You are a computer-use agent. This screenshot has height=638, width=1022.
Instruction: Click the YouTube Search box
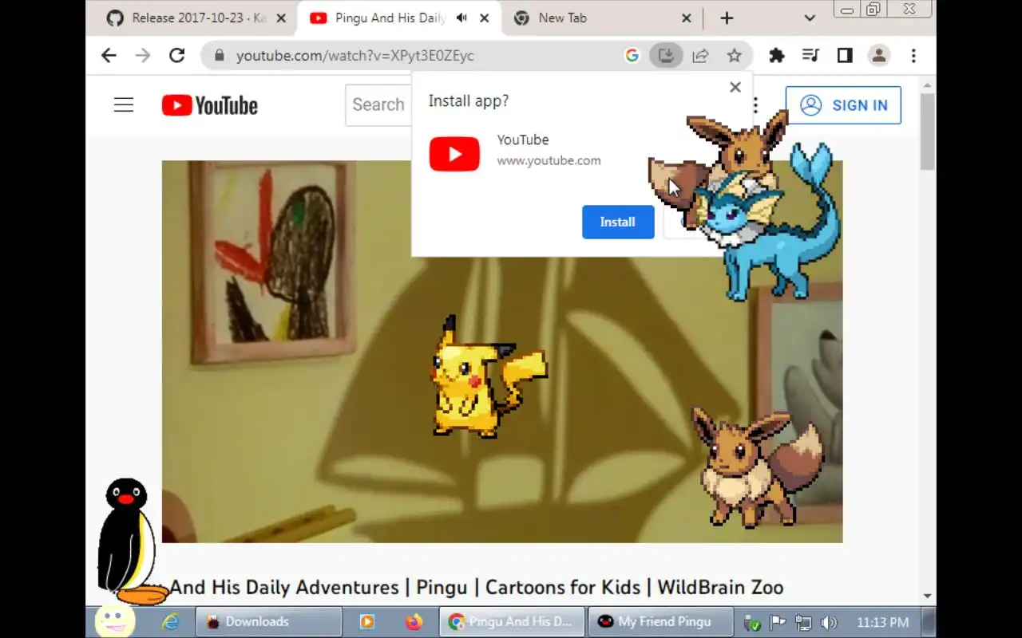tap(378, 104)
